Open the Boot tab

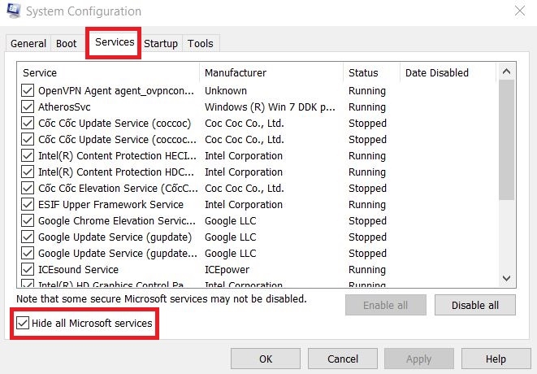click(x=67, y=44)
